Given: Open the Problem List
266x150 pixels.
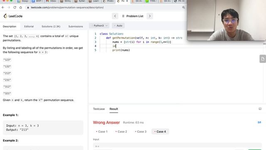Looking at the screenshot, I should pyautogui.click(x=133, y=16).
